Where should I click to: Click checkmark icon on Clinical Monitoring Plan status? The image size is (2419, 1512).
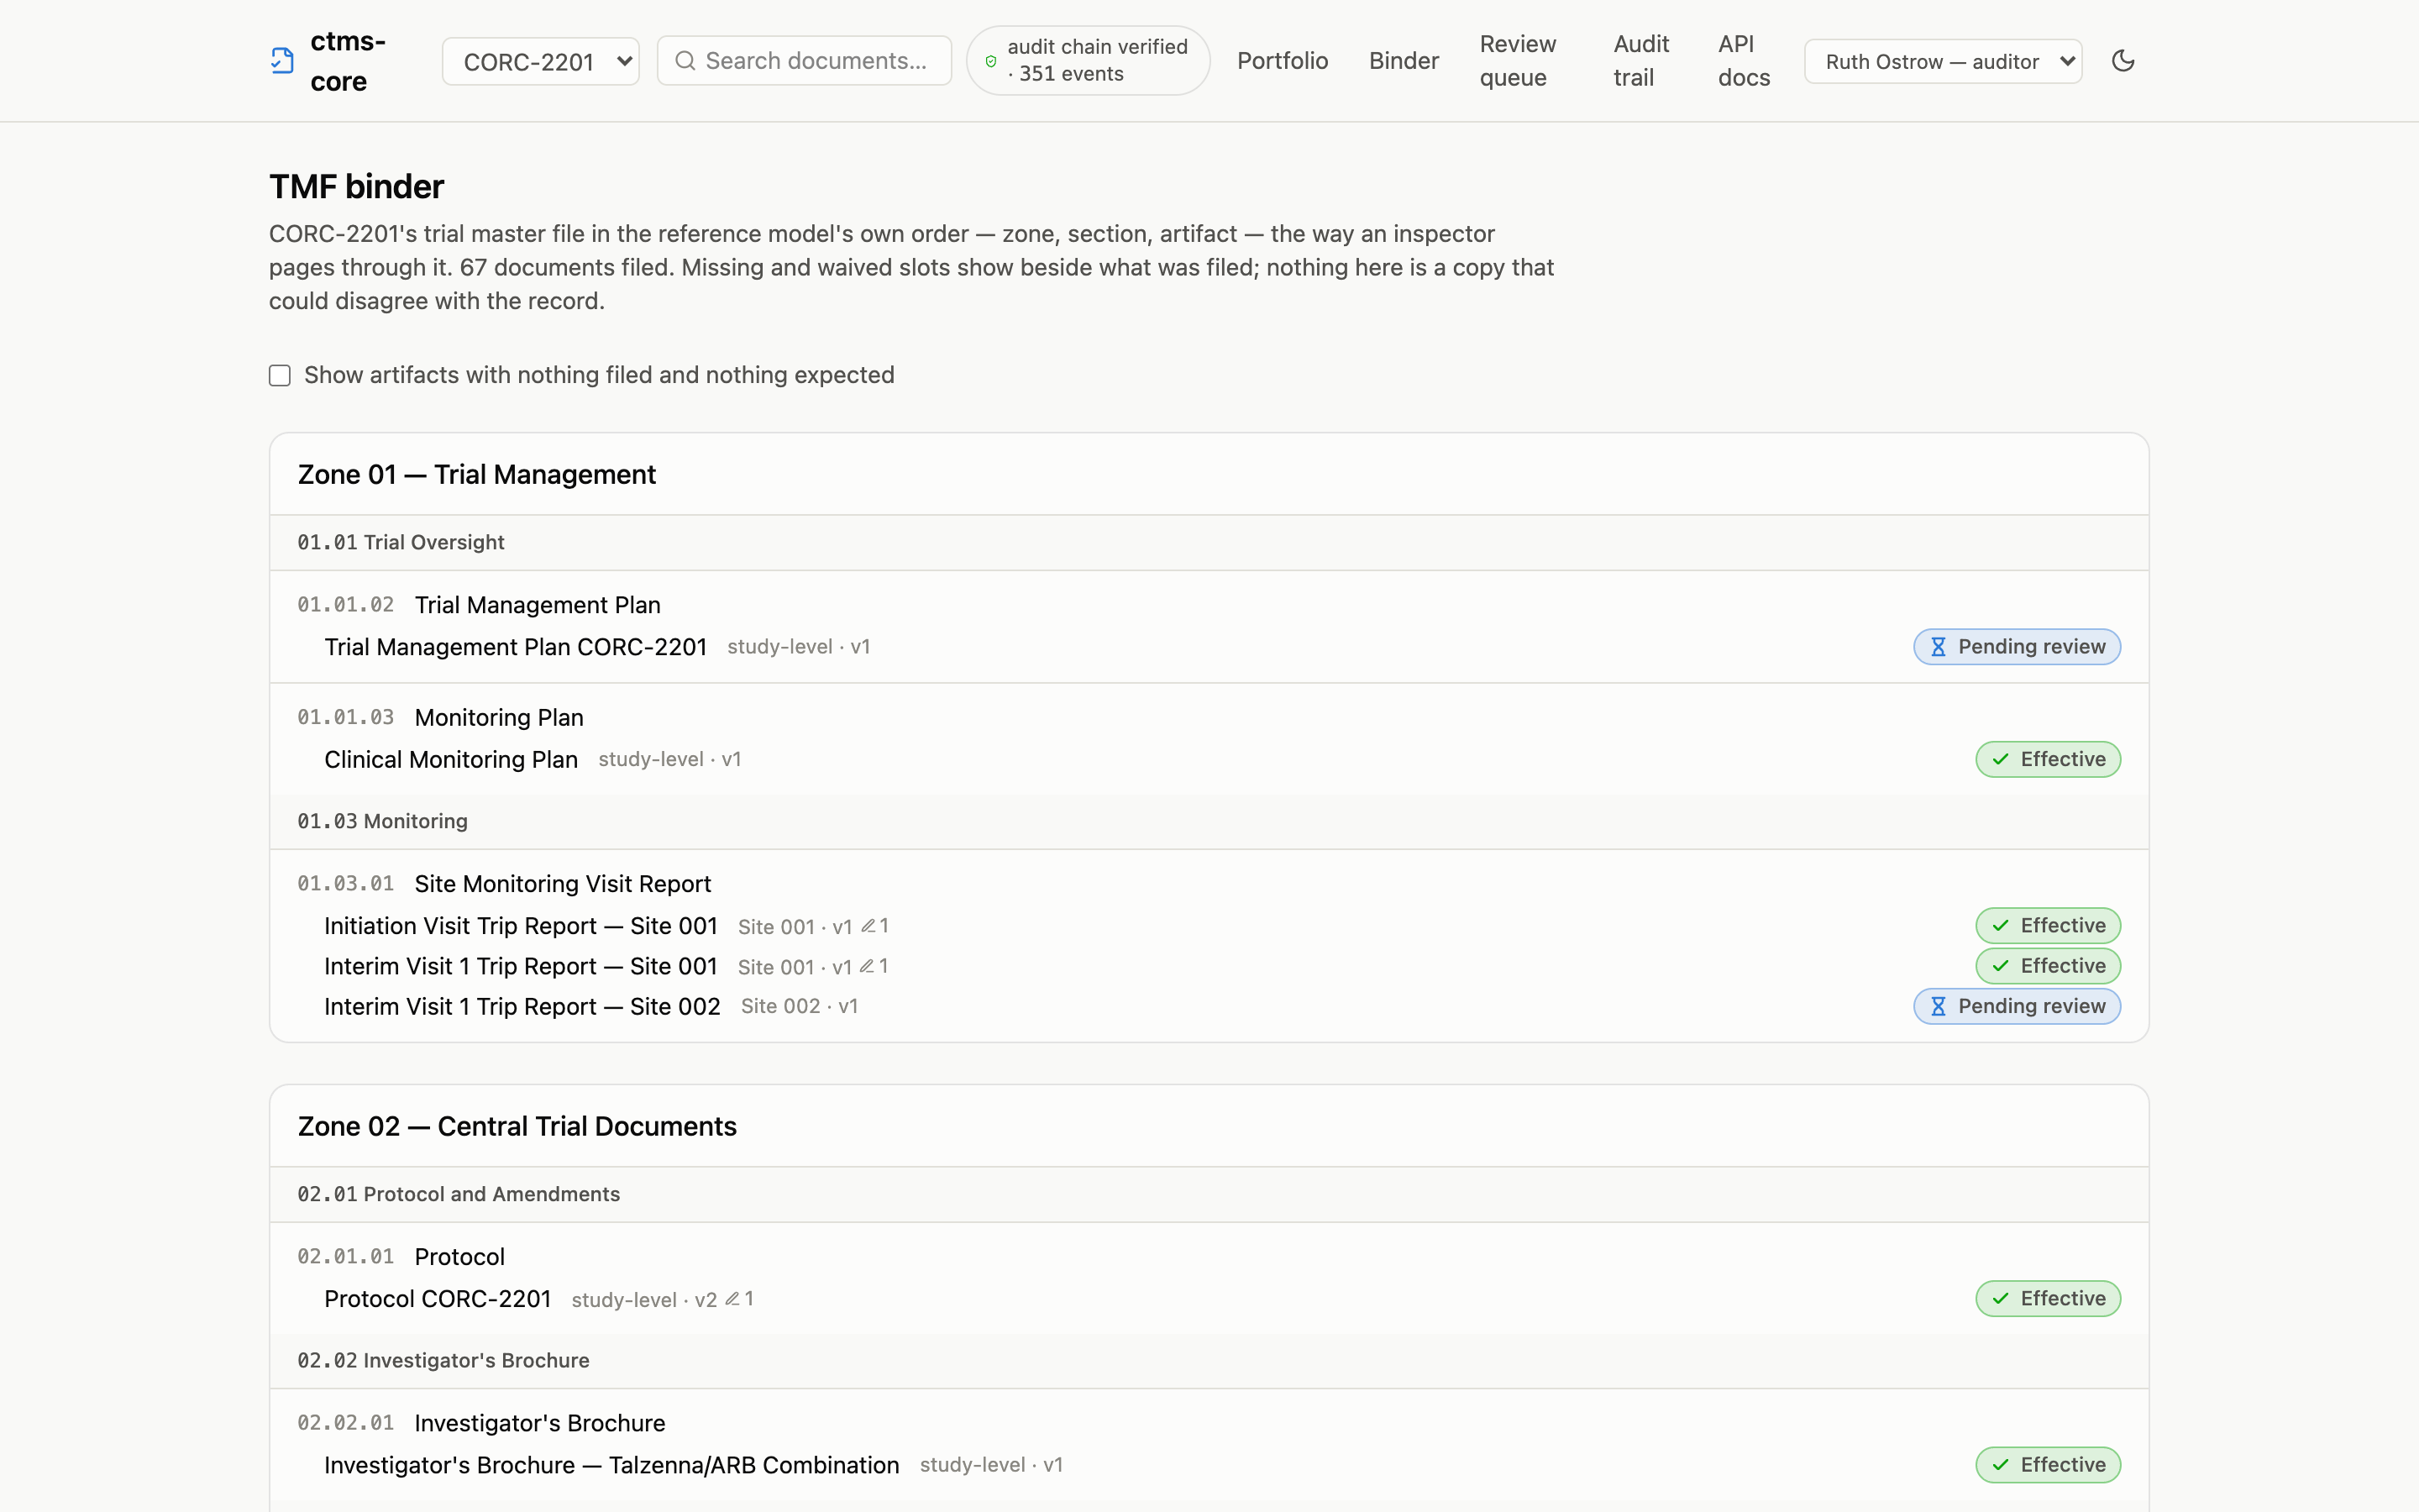pos(2000,760)
